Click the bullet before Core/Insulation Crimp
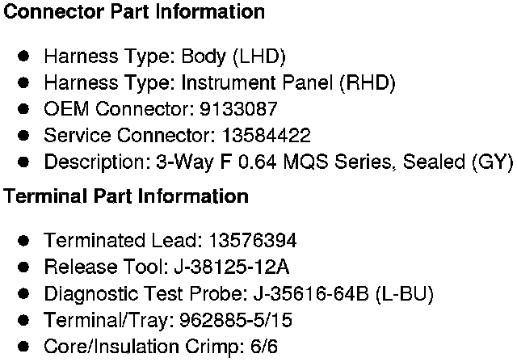517x362 pixels. click(24, 347)
